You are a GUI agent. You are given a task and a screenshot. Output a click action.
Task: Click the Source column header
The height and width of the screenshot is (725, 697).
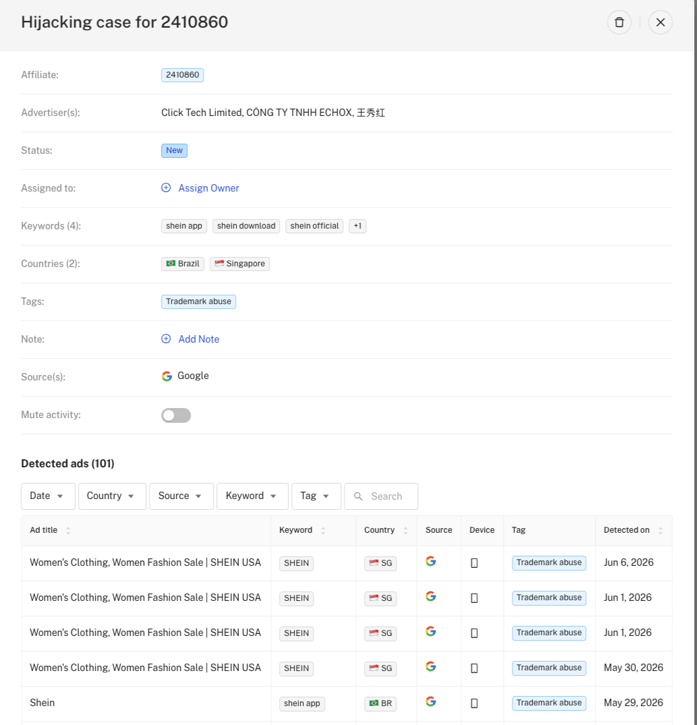point(439,530)
